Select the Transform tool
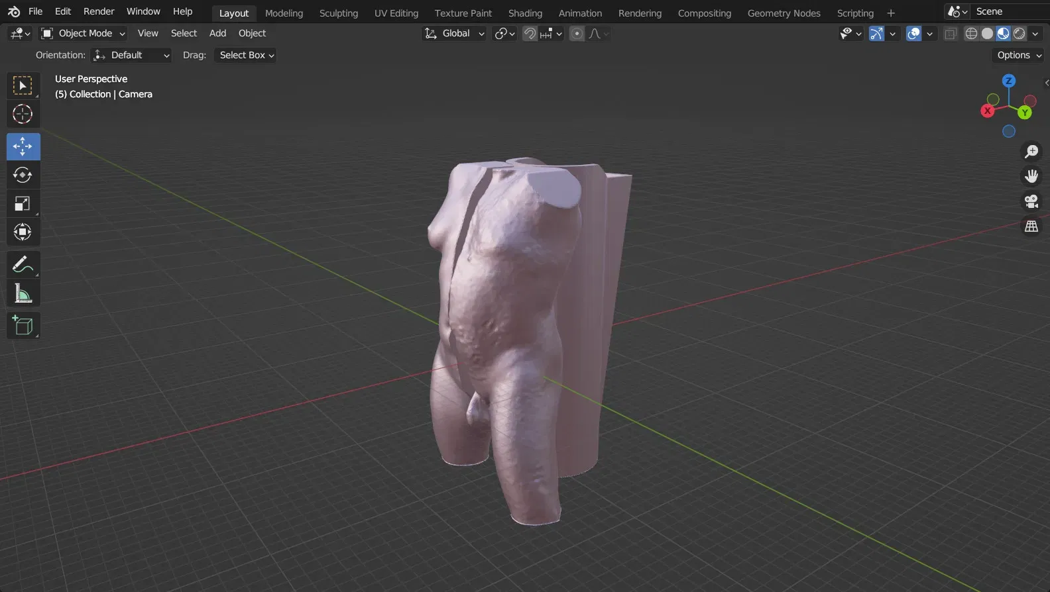This screenshot has width=1050, height=592. click(x=23, y=232)
